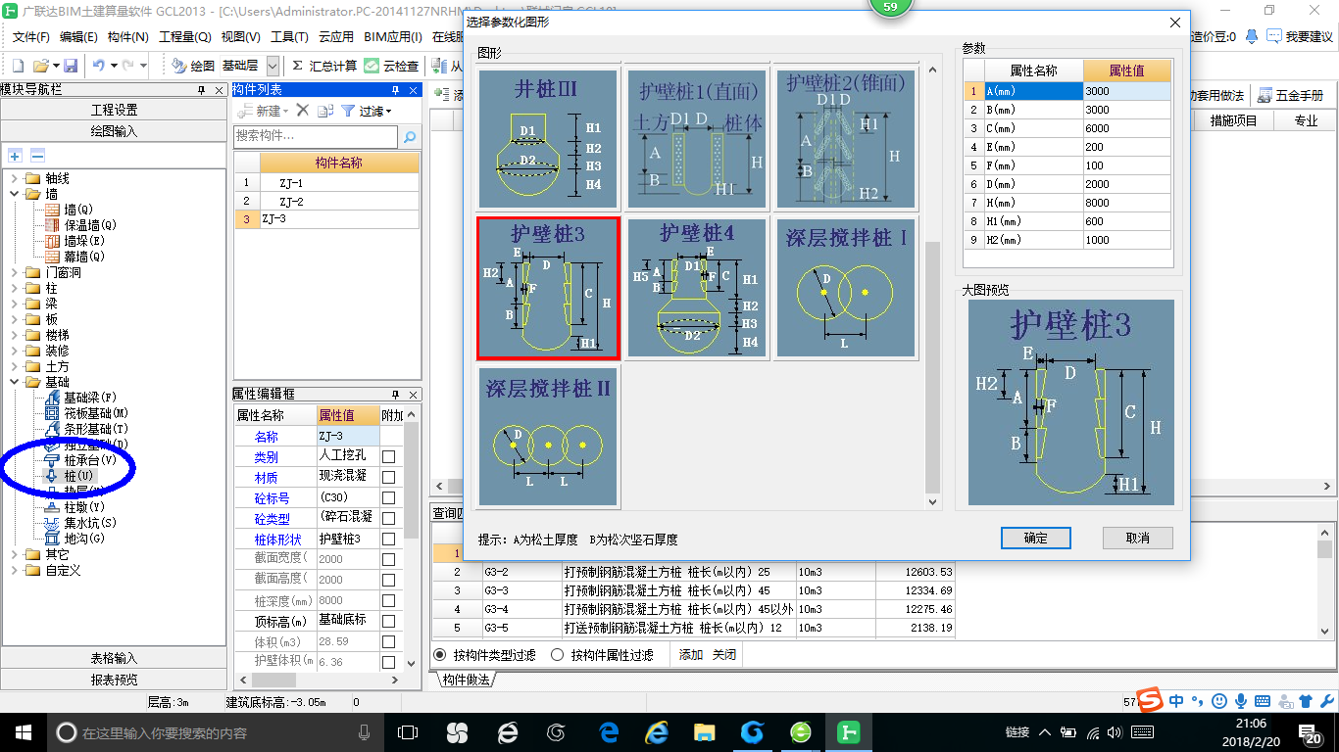Tick the 砼类型 row 附加 checkbox
The height and width of the screenshot is (752, 1339).
(389, 518)
